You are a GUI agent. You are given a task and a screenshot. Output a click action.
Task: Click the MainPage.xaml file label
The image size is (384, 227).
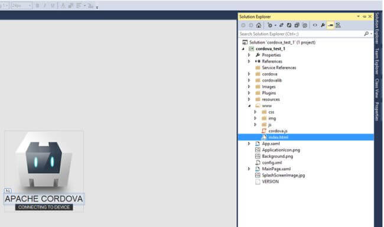point(276,169)
